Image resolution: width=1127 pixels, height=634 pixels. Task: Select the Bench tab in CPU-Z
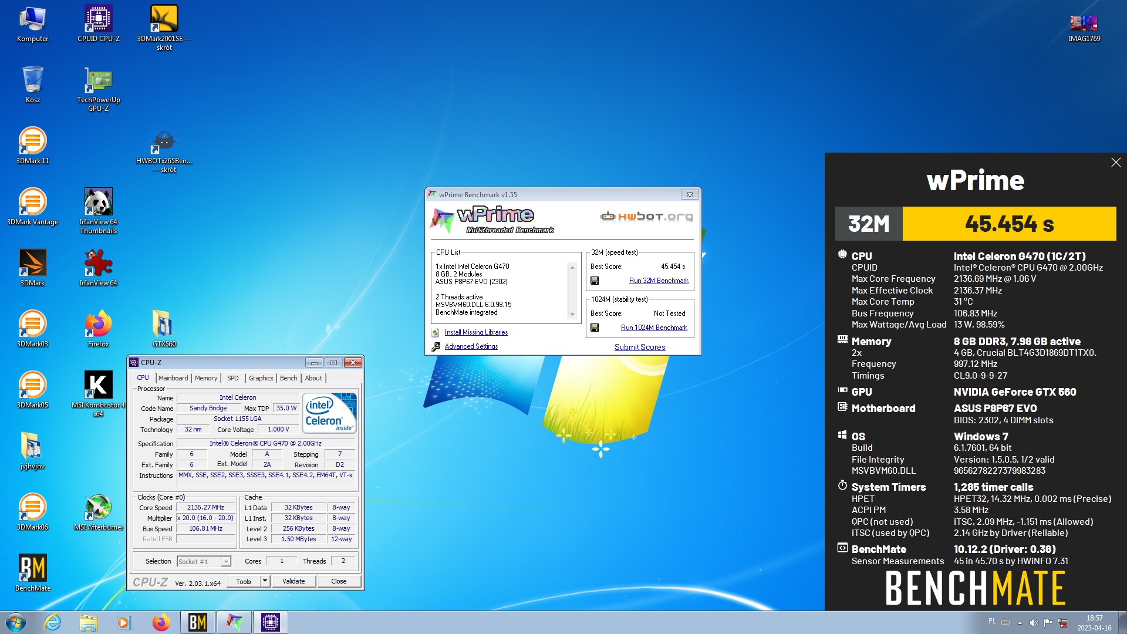pos(288,378)
